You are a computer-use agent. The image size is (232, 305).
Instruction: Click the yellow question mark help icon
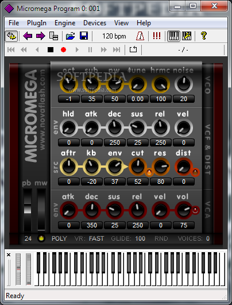click(204, 36)
